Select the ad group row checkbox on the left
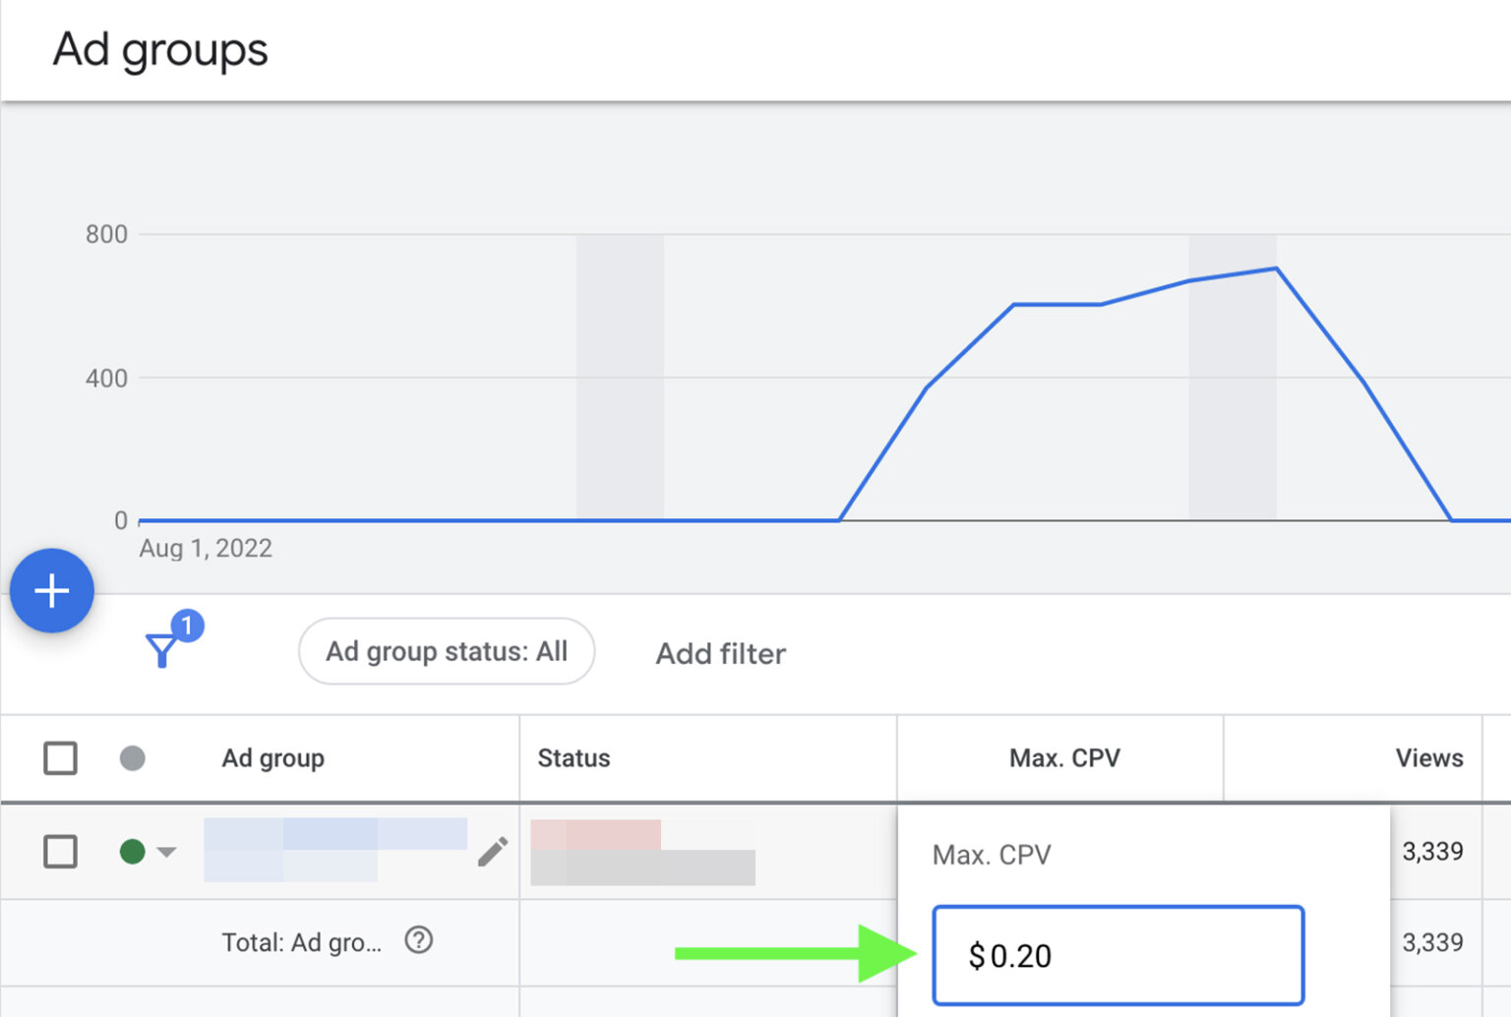Viewport: 1511px width, 1017px height. 60,852
